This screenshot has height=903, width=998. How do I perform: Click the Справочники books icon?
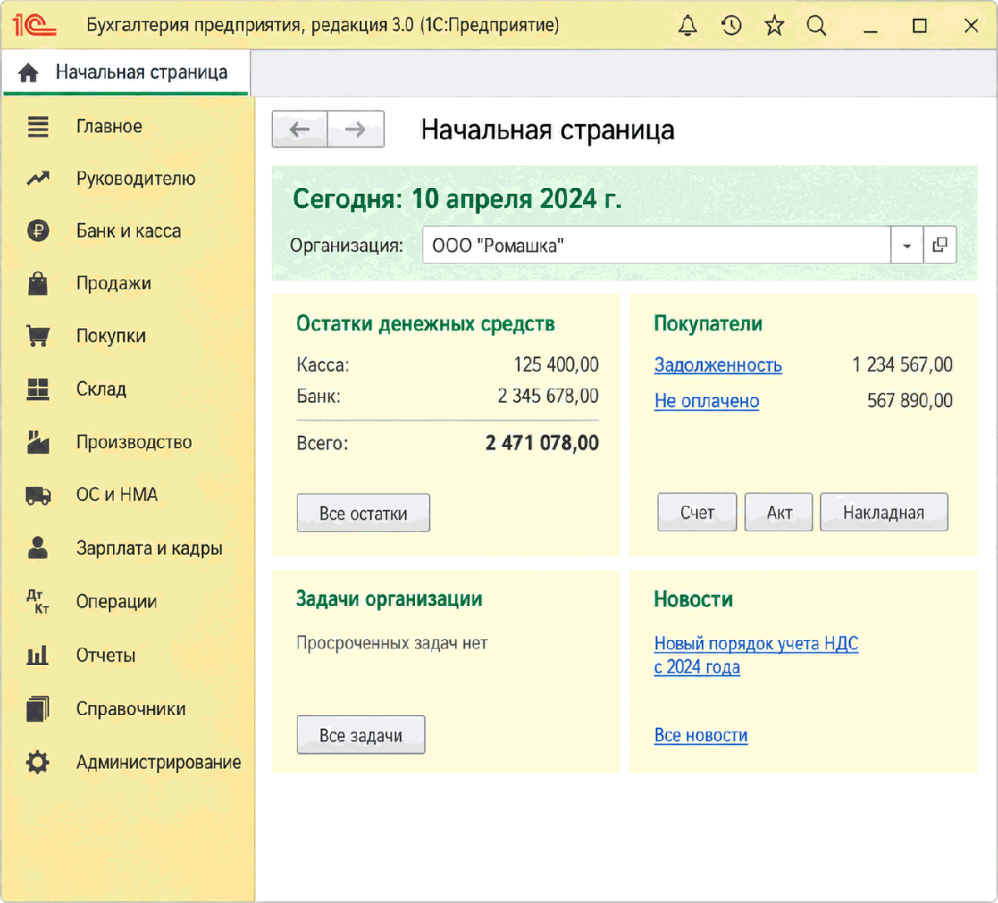click(x=38, y=708)
